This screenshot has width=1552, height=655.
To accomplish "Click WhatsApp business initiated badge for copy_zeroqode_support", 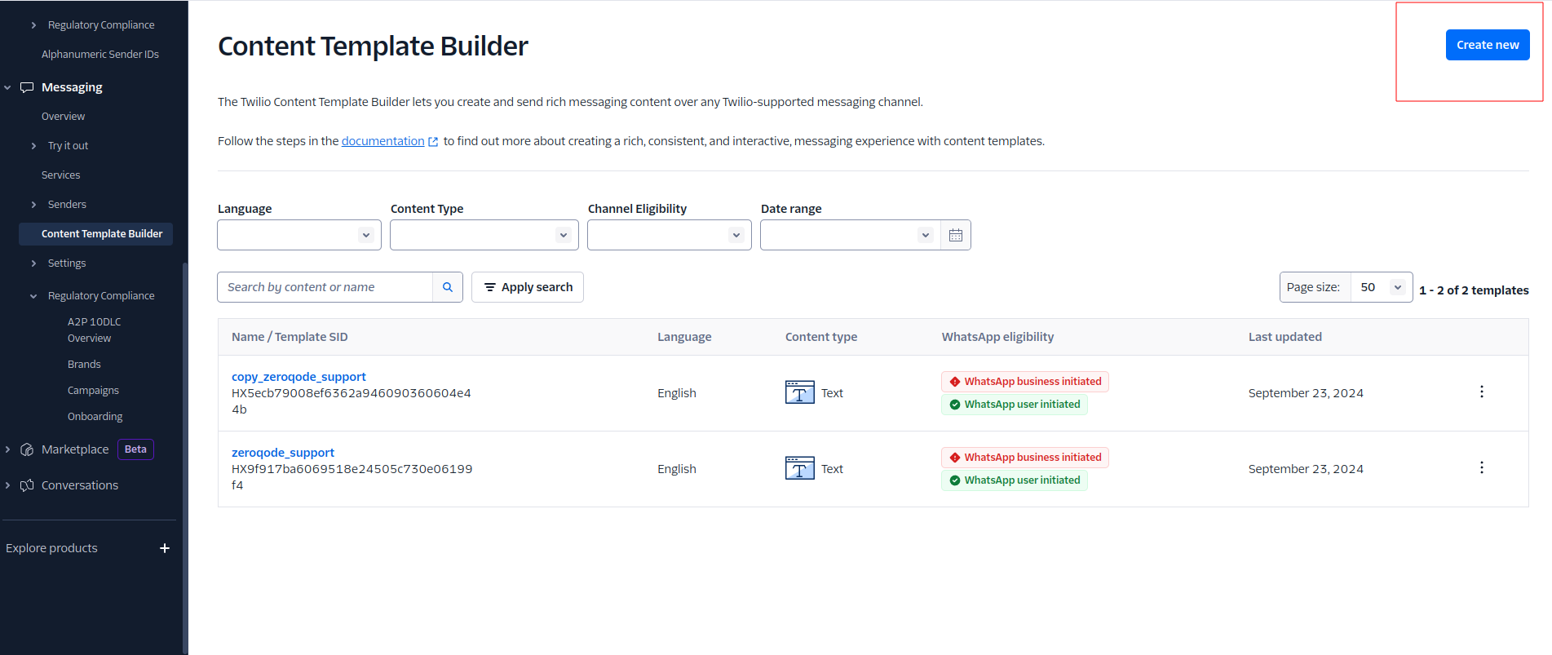I will pyautogui.click(x=1025, y=382).
